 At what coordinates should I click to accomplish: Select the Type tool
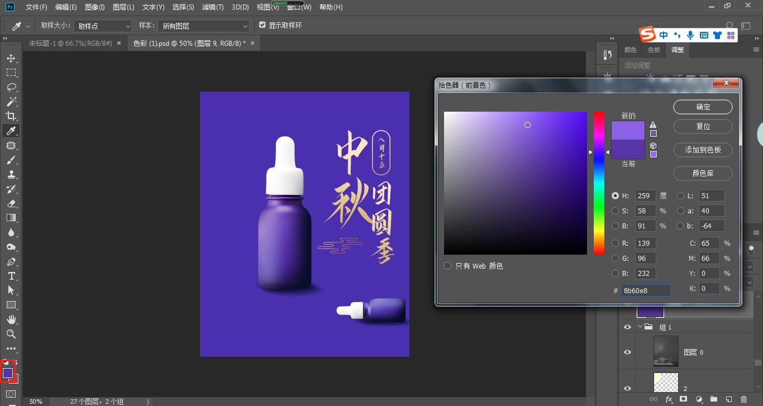(12, 275)
